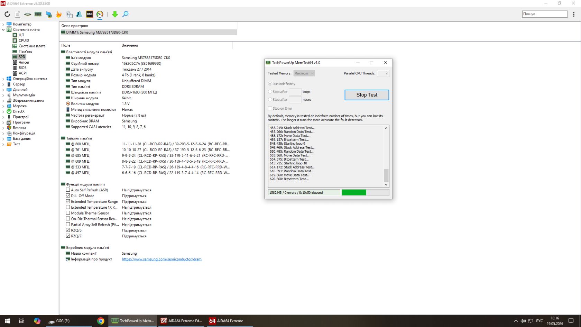
Task: Open the flame stability test icon
Action: pyautogui.click(x=59, y=14)
